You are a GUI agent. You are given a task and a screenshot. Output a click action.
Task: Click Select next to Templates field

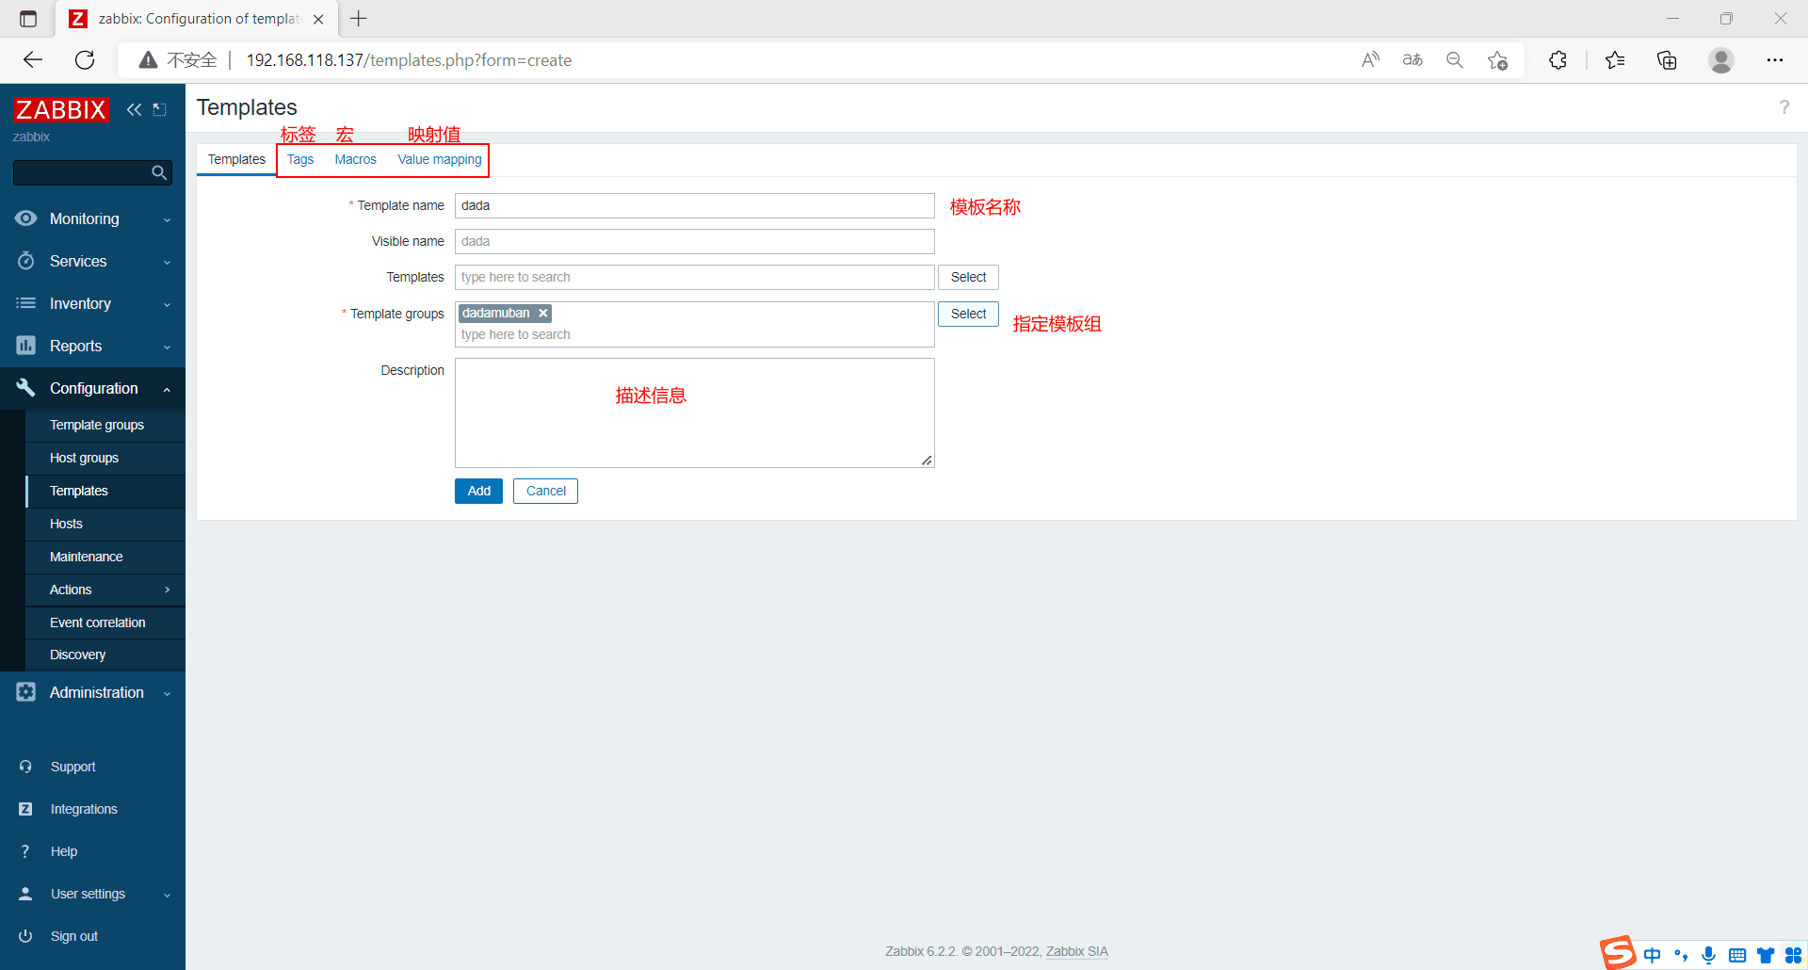(968, 277)
